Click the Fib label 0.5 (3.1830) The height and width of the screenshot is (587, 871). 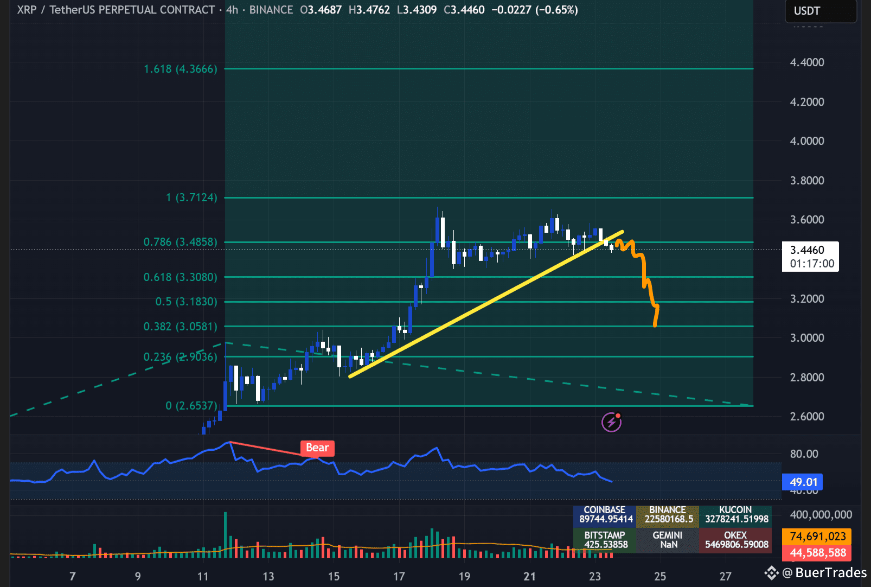click(186, 302)
